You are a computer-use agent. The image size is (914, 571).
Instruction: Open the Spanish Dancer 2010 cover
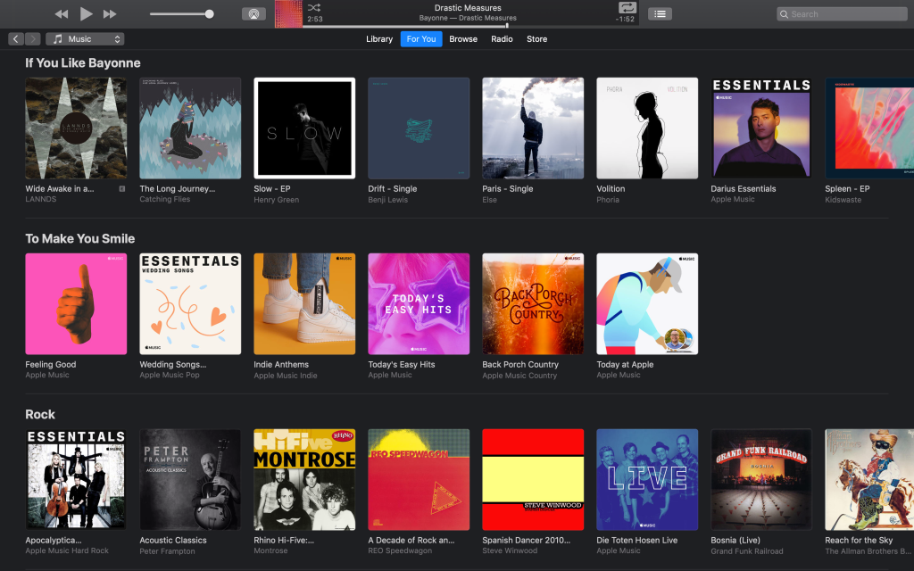(533, 479)
